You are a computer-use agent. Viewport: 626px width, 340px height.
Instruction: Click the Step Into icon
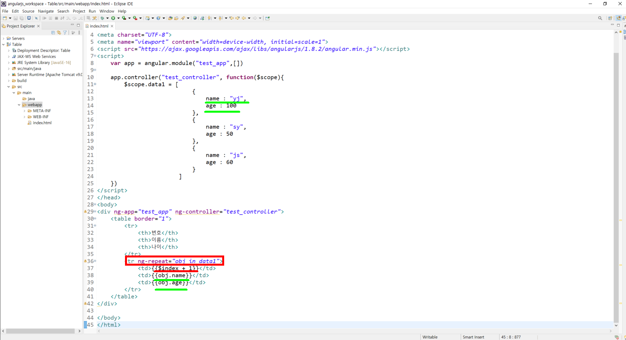(x=68, y=18)
